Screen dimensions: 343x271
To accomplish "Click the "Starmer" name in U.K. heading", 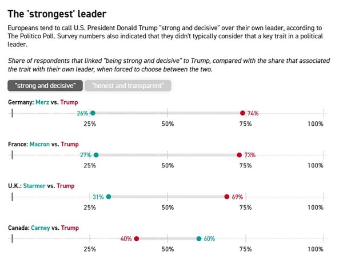I will tap(34, 186).
